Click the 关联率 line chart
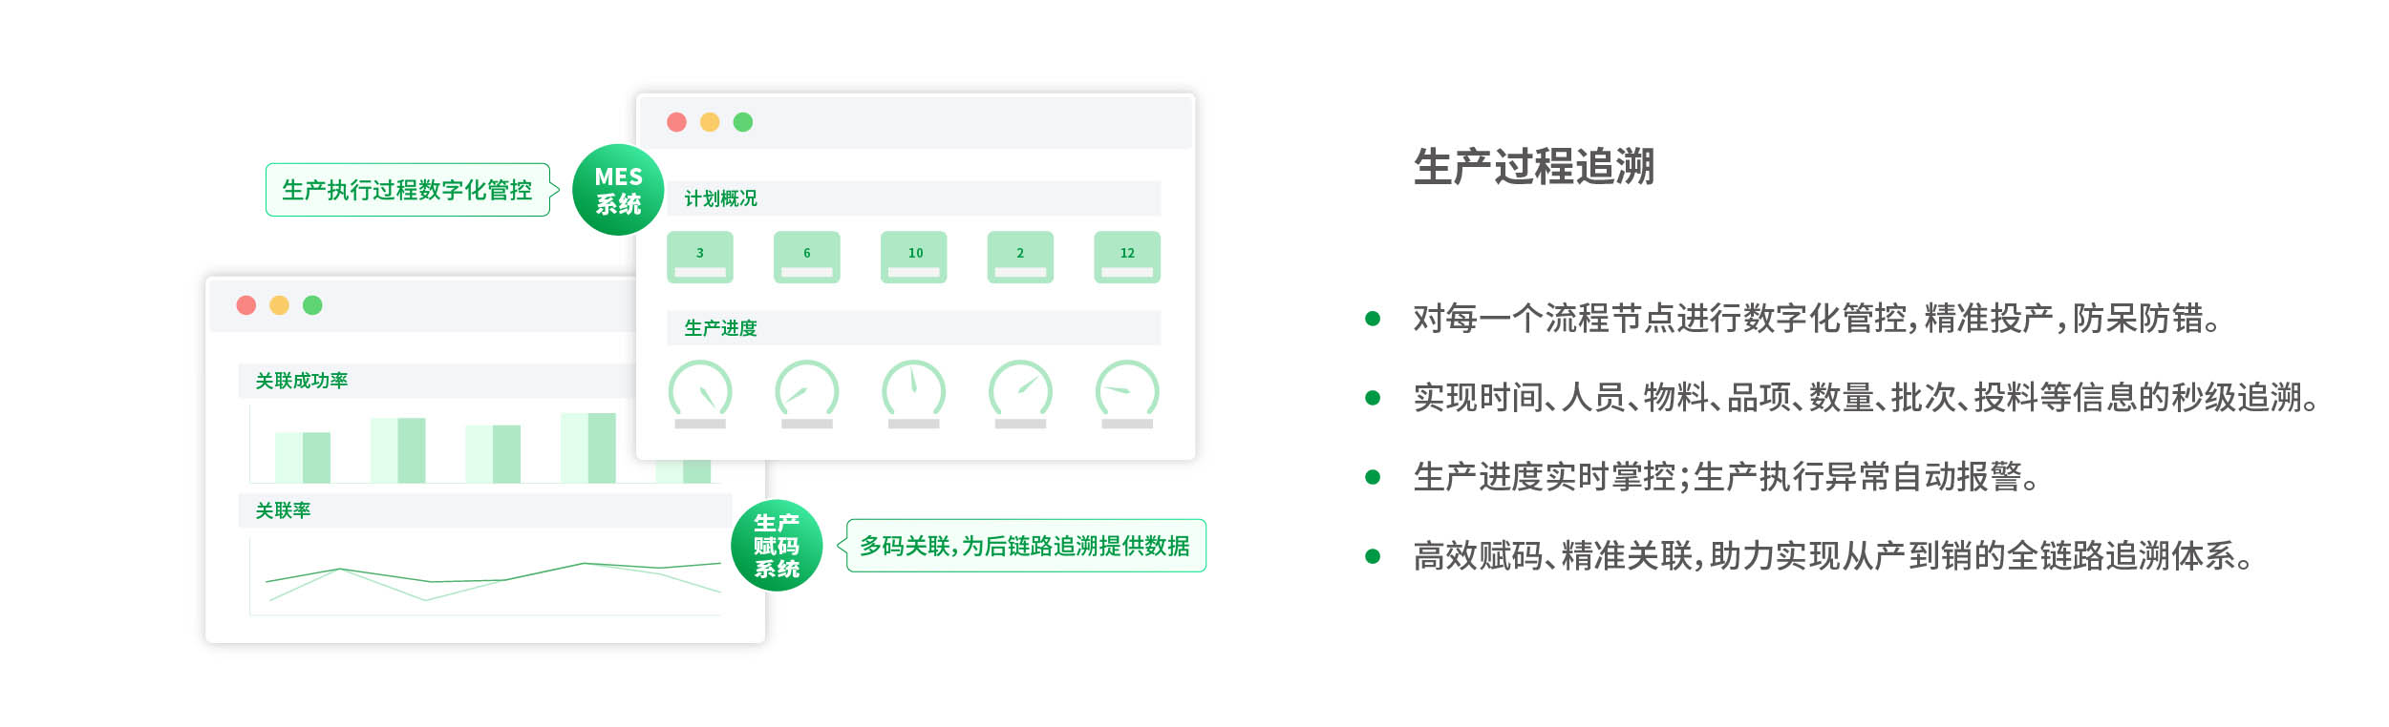 (x=487, y=578)
